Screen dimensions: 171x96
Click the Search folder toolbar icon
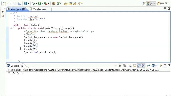[75, 3]
